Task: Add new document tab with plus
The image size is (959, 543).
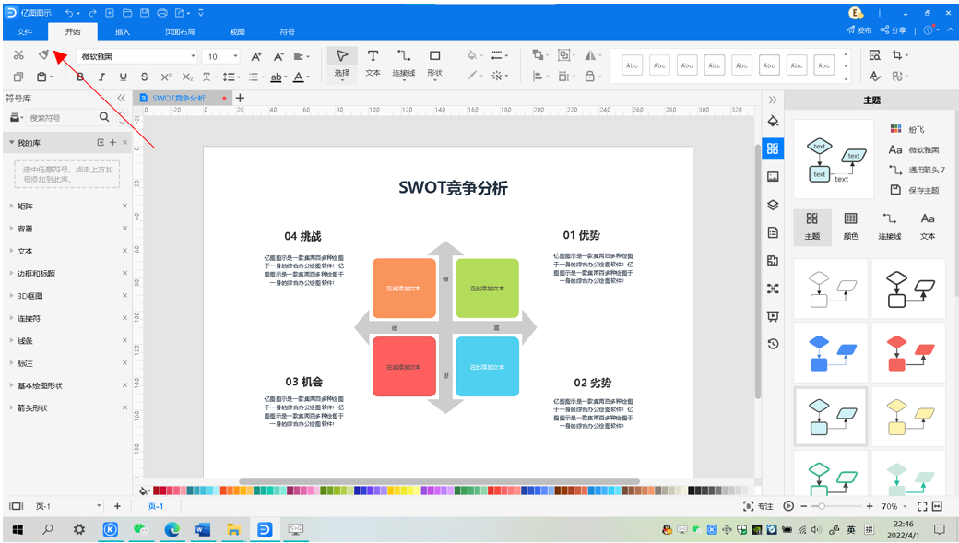Action: pos(241,98)
